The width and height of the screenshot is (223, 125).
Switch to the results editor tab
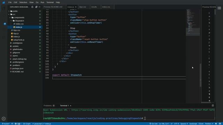pos(94,7)
